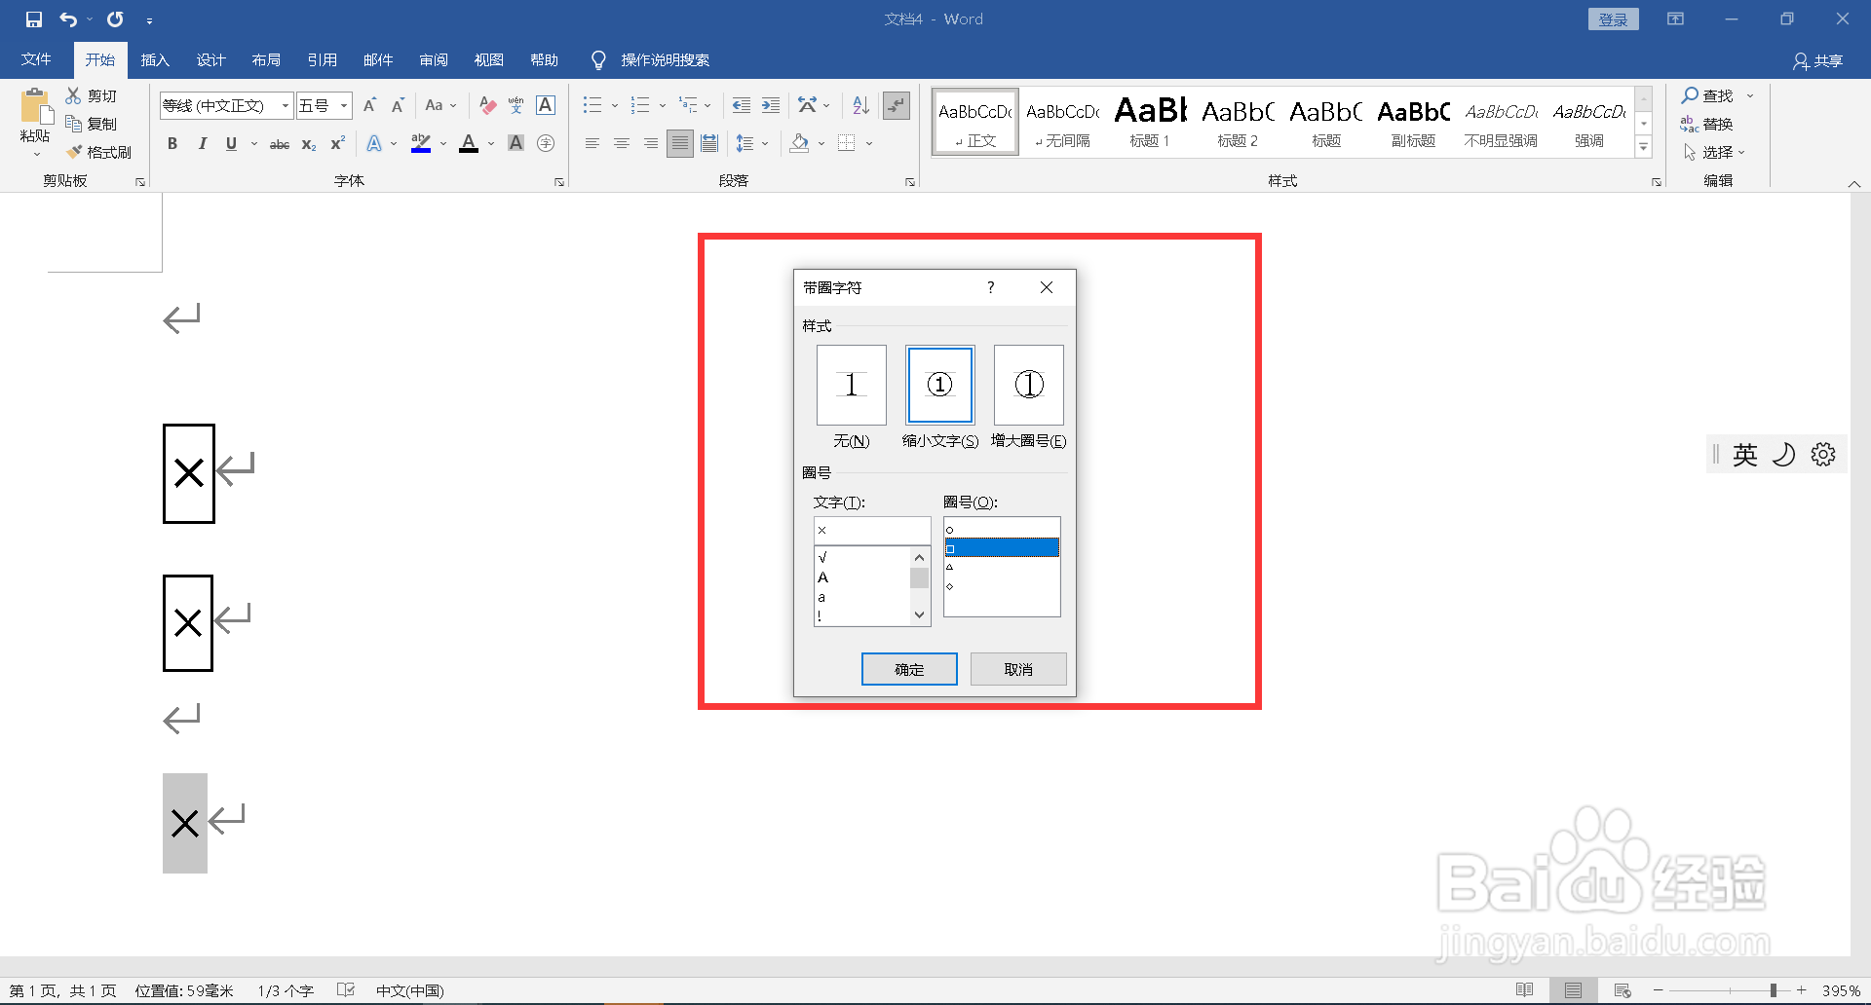
Task: Apply the text highlight color swatch
Action: (421, 144)
